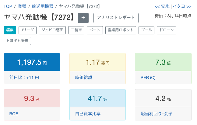Select the Jリーグ tag
This screenshot has height=125, width=197.
[27, 30]
